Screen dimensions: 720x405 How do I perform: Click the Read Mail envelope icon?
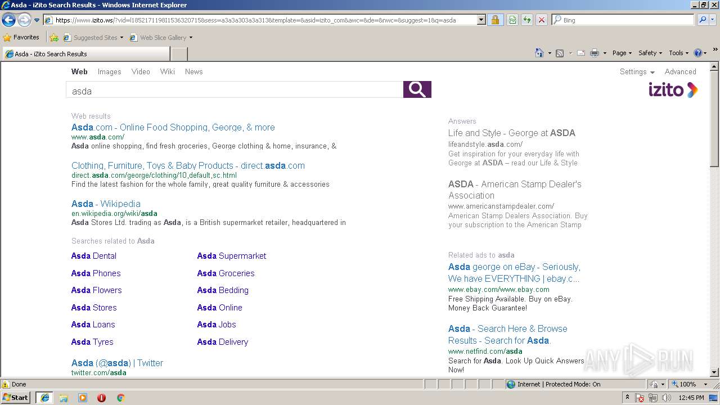pyautogui.click(x=581, y=53)
